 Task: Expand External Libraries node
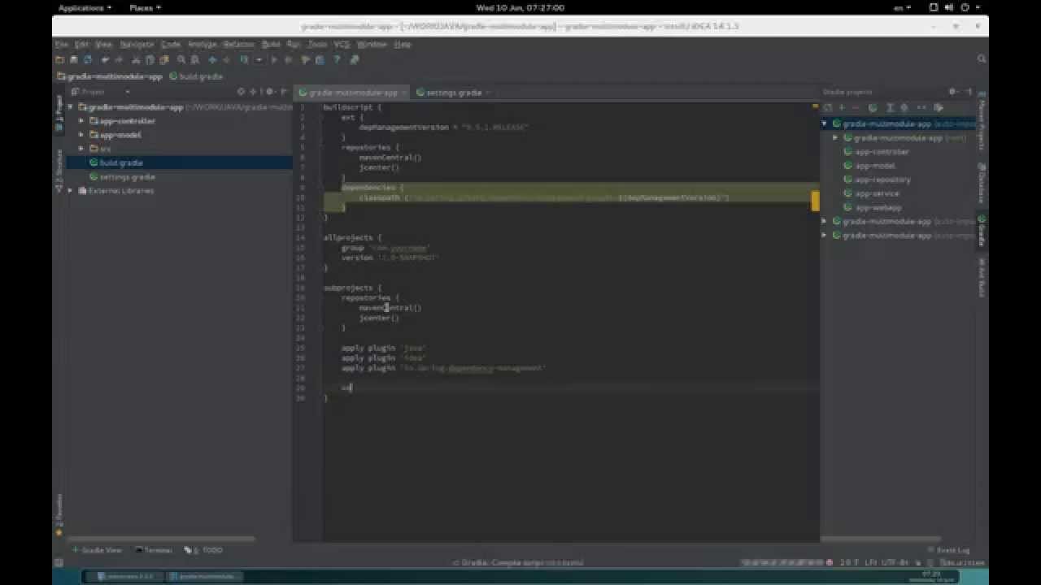(x=71, y=190)
